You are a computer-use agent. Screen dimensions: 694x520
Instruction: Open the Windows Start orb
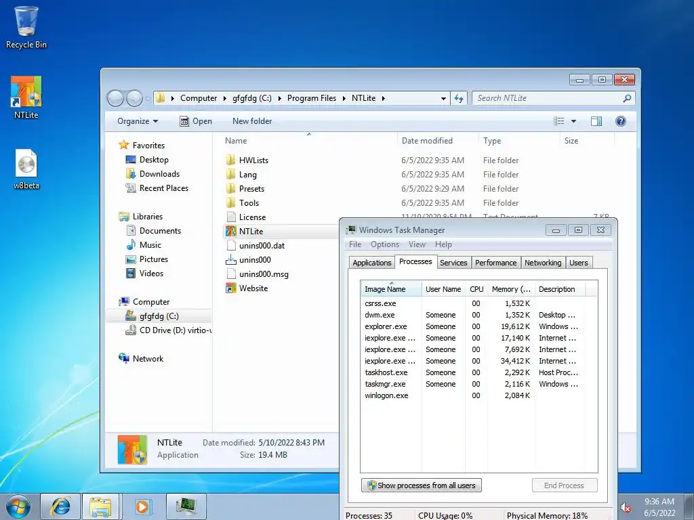coord(18,506)
